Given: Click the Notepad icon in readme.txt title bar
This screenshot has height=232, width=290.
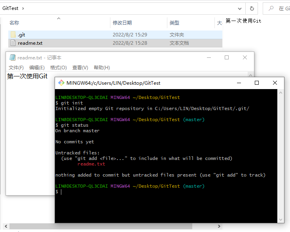Looking at the screenshot, I should 12,57.
